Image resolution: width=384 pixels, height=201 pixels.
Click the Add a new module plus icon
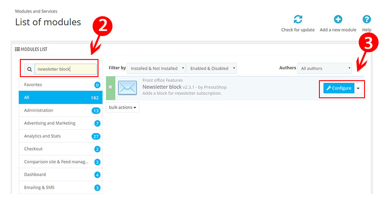coord(338,19)
